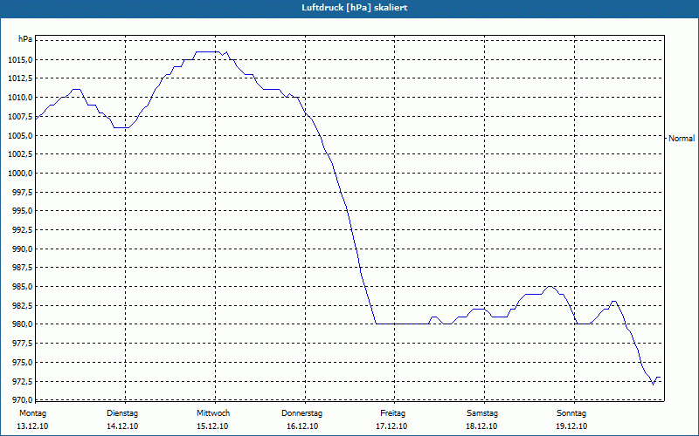Click the 985,0 y-axis value
The height and width of the screenshot is (436, 699).
point(23,287)
